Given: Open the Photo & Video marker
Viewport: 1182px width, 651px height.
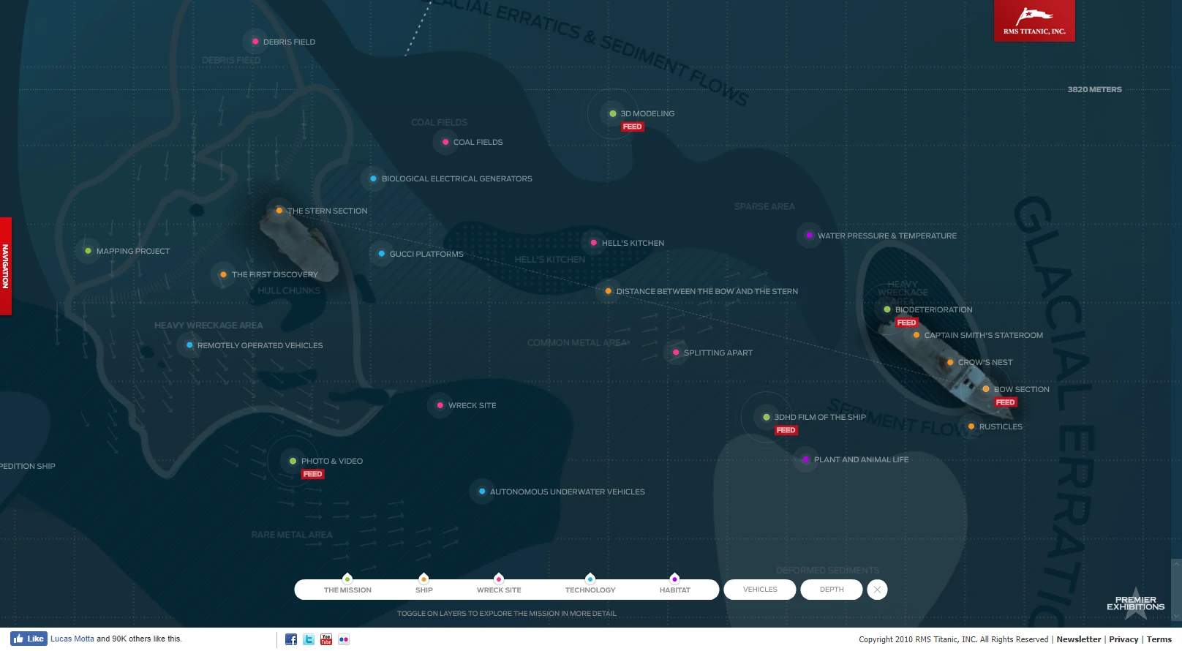Looking at the screenshot, I should coord(293,461).
